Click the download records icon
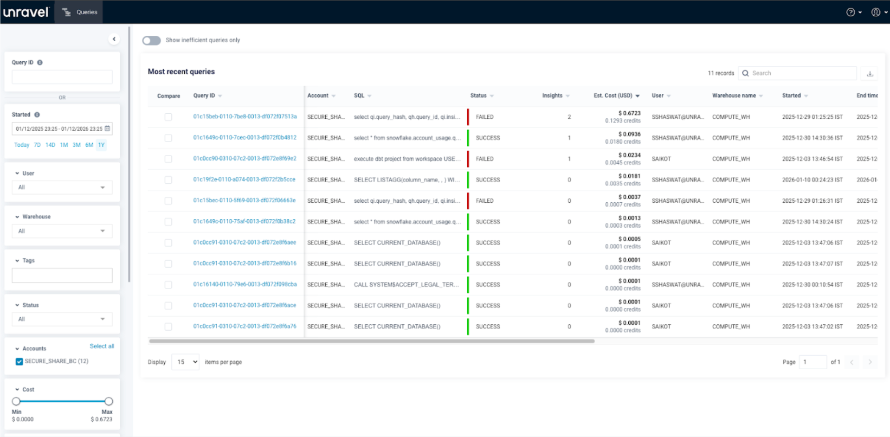 click(x=870, y=74)
